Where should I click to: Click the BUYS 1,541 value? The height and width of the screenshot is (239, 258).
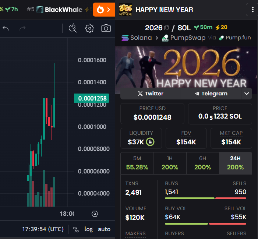[x=172, y=192]
